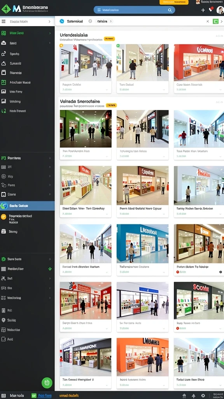The image size is (224, 399).
Task: Click chevron after 'Oidalm' breadcrumb
Action: (x=111, y=21)
